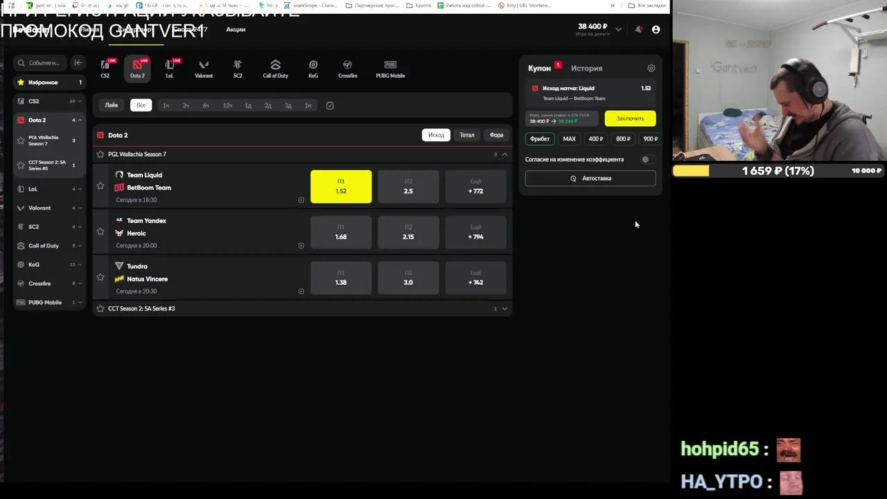Image resolution: width=887 pixels, height=499 pixels.
Task: Select the Тотал market tab
Action: 467,135
